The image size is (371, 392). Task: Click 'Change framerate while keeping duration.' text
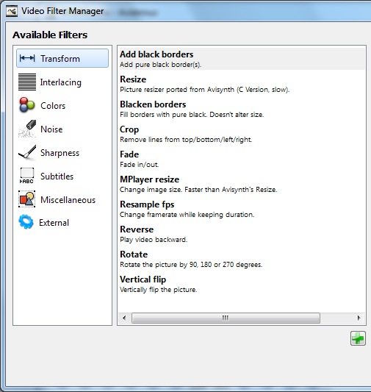tap(187, 215)
